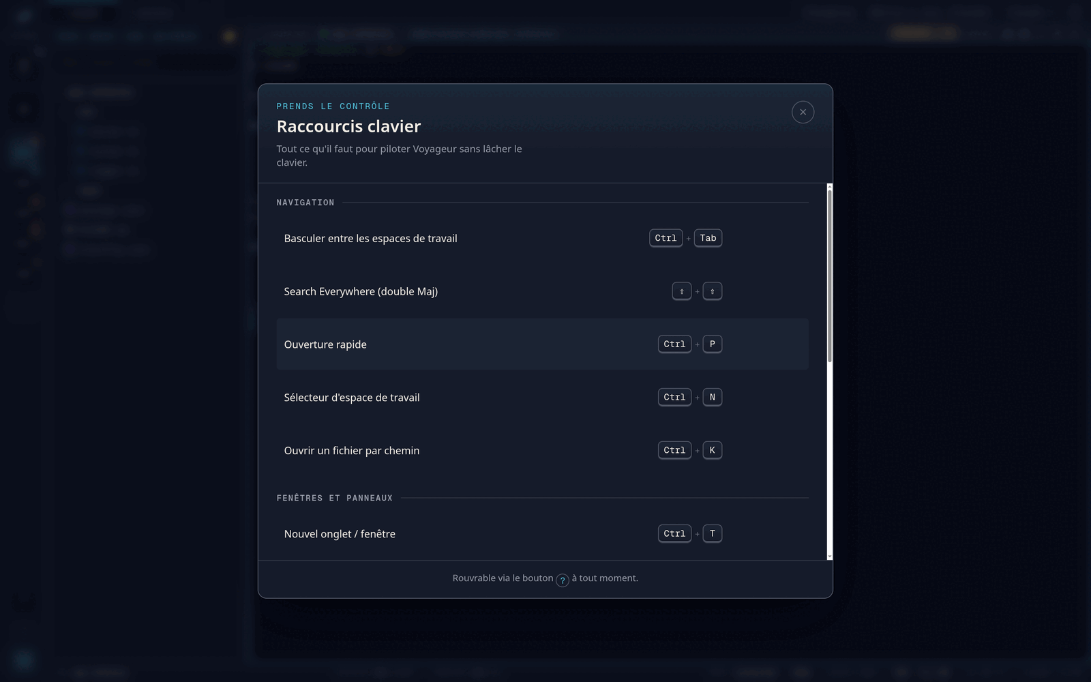This screenshot has height=682, width=1091.
Task: Click the N key cap
Action: pos(713,397)
